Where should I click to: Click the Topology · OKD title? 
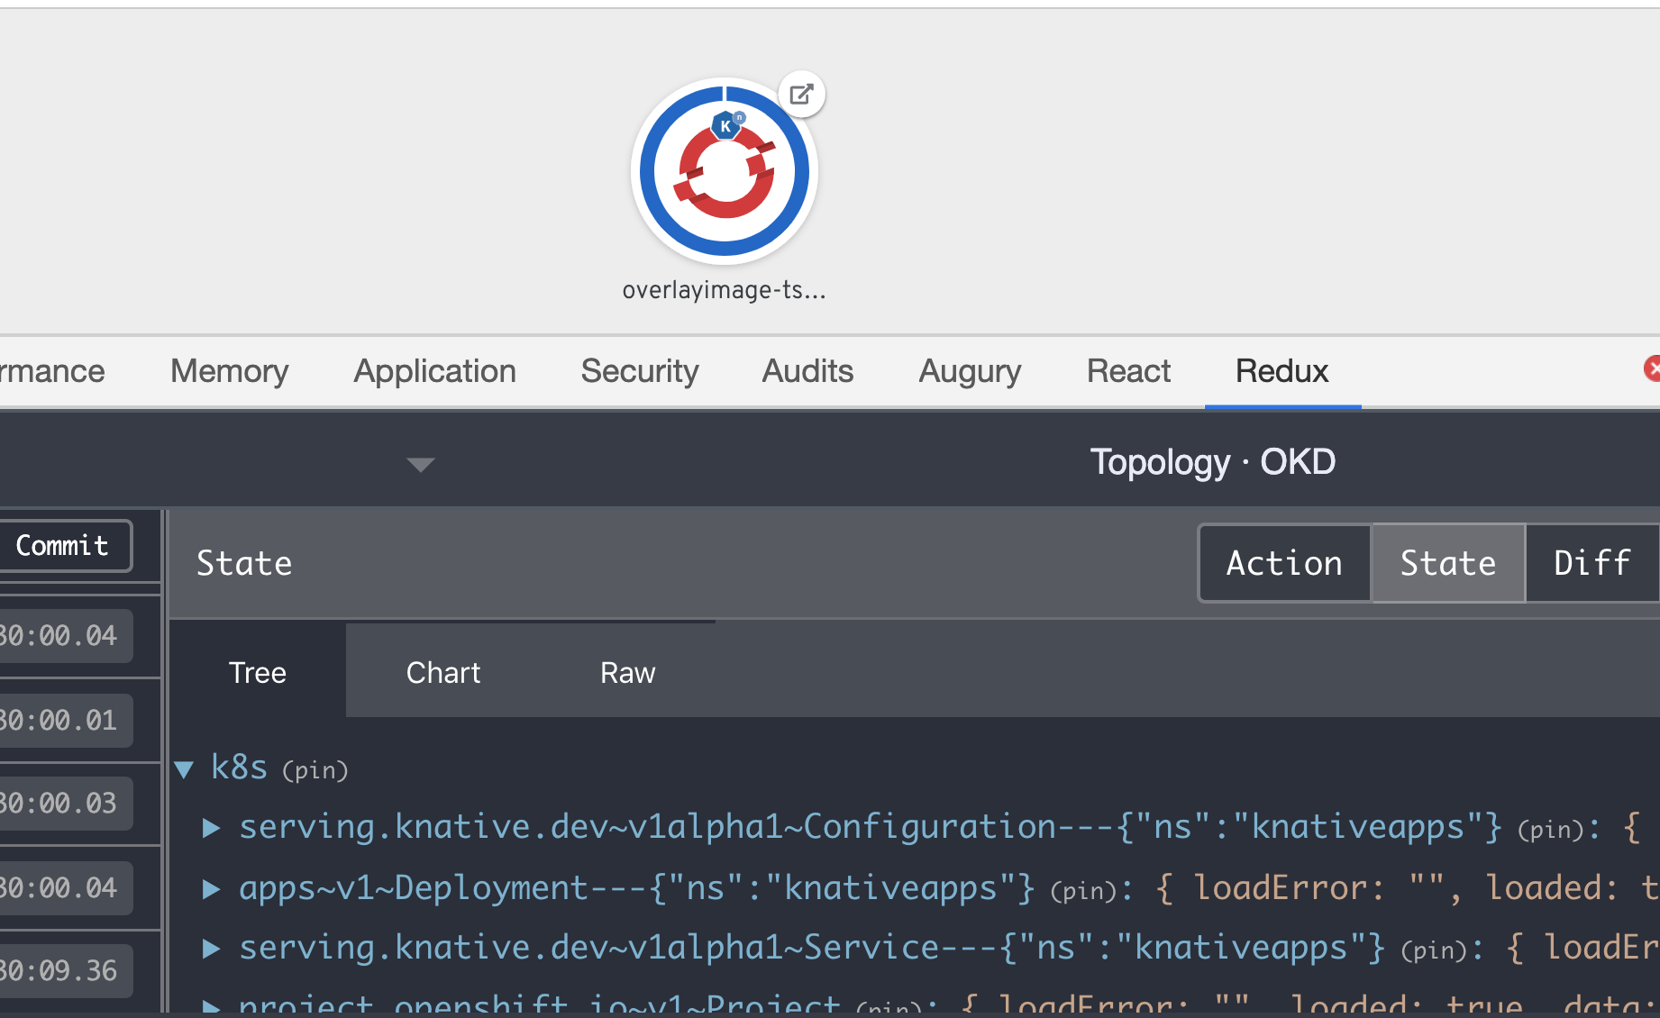click(x=1212, y=462)
